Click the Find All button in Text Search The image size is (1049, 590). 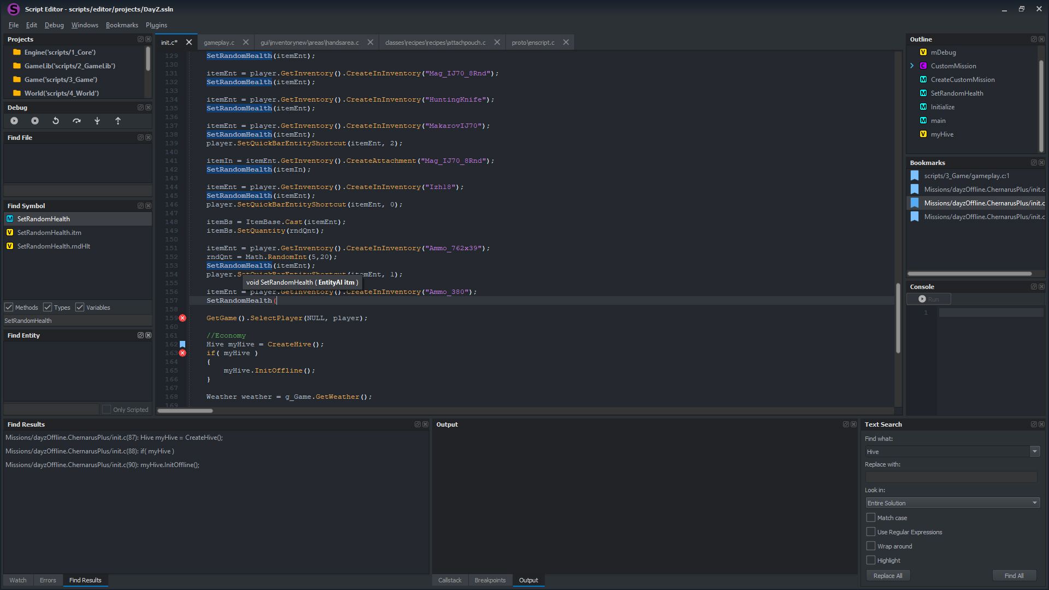click(x=1013, y=576)
